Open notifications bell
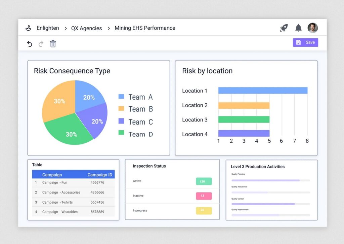Viewport: 344px width, 244px height. tap(298, 28)
